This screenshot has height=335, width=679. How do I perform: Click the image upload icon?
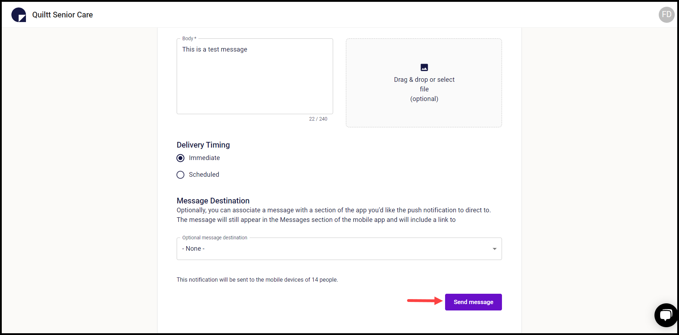(x=424, y=67)
